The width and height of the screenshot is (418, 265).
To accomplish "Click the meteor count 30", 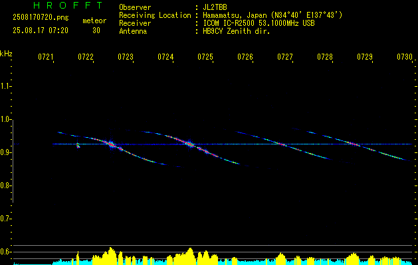I will (x=96, y=30).
